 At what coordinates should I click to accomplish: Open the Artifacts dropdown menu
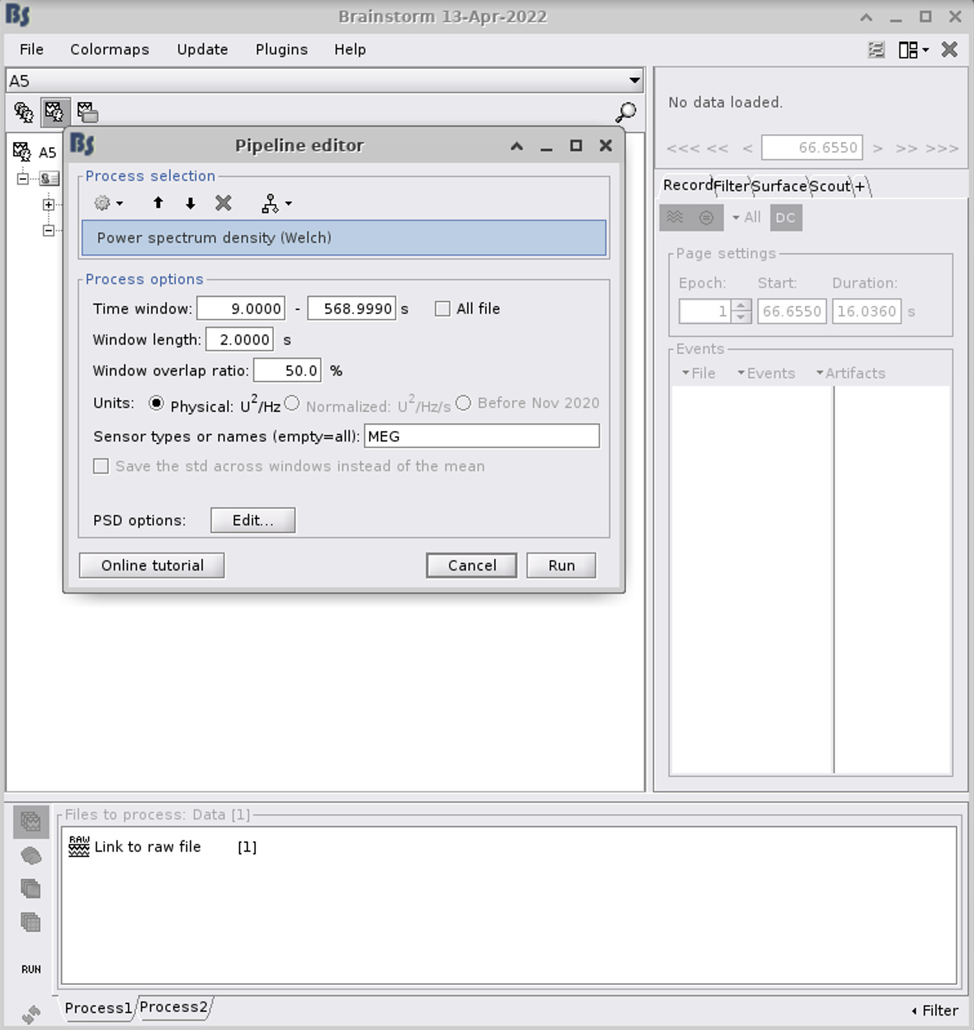pyautogui.click(x=851, y=373)
